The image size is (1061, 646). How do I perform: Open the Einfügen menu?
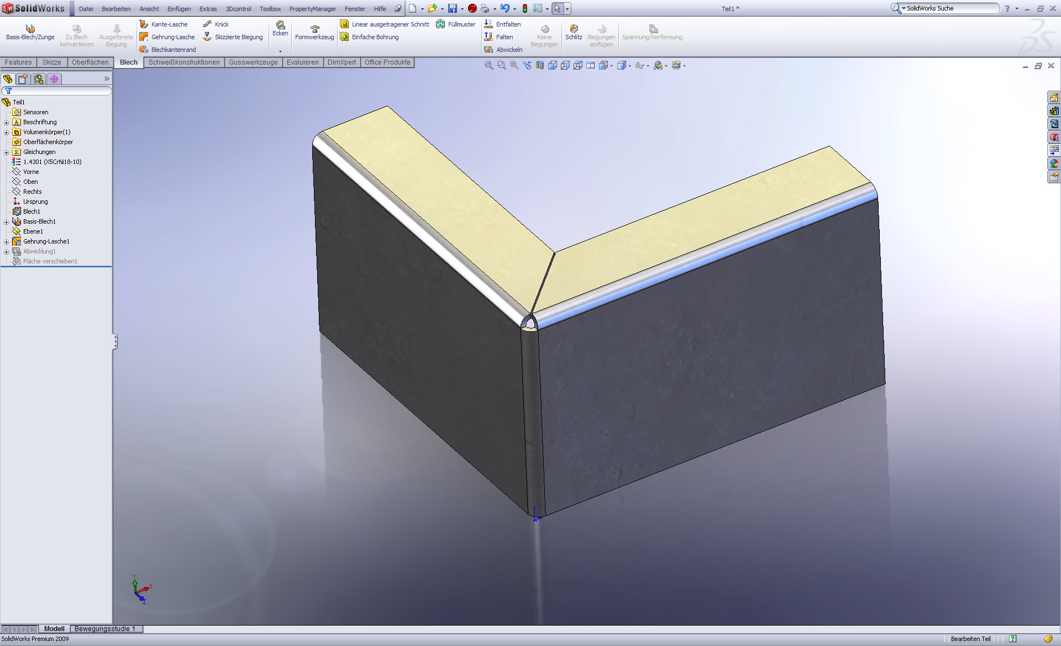click(179, 9)
